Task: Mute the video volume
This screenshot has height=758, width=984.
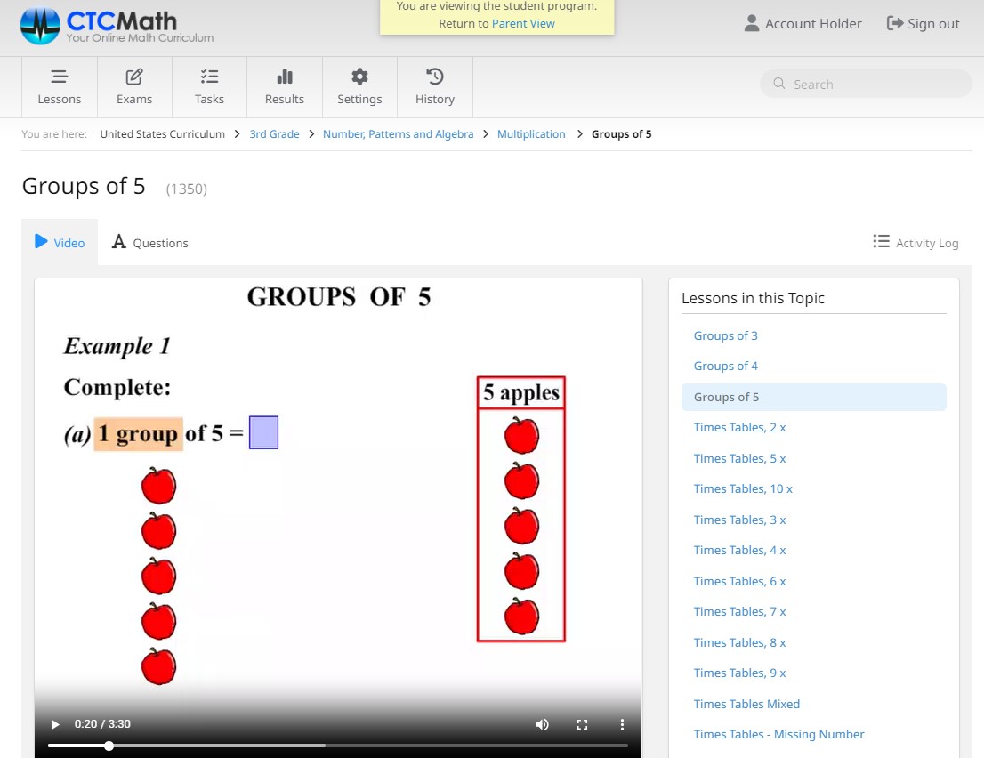Action: [x=542, y=724]
